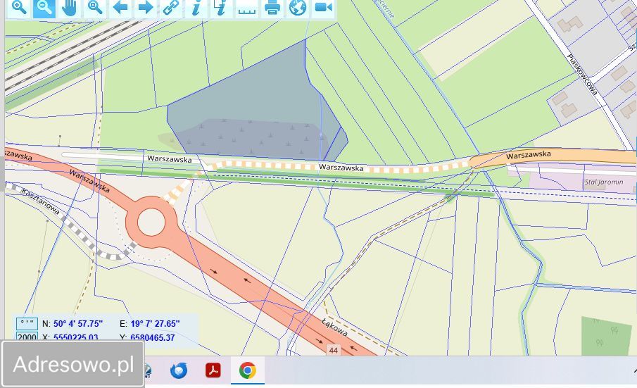
Task: Select the zoom in magnifier tool
Action: 19,7
